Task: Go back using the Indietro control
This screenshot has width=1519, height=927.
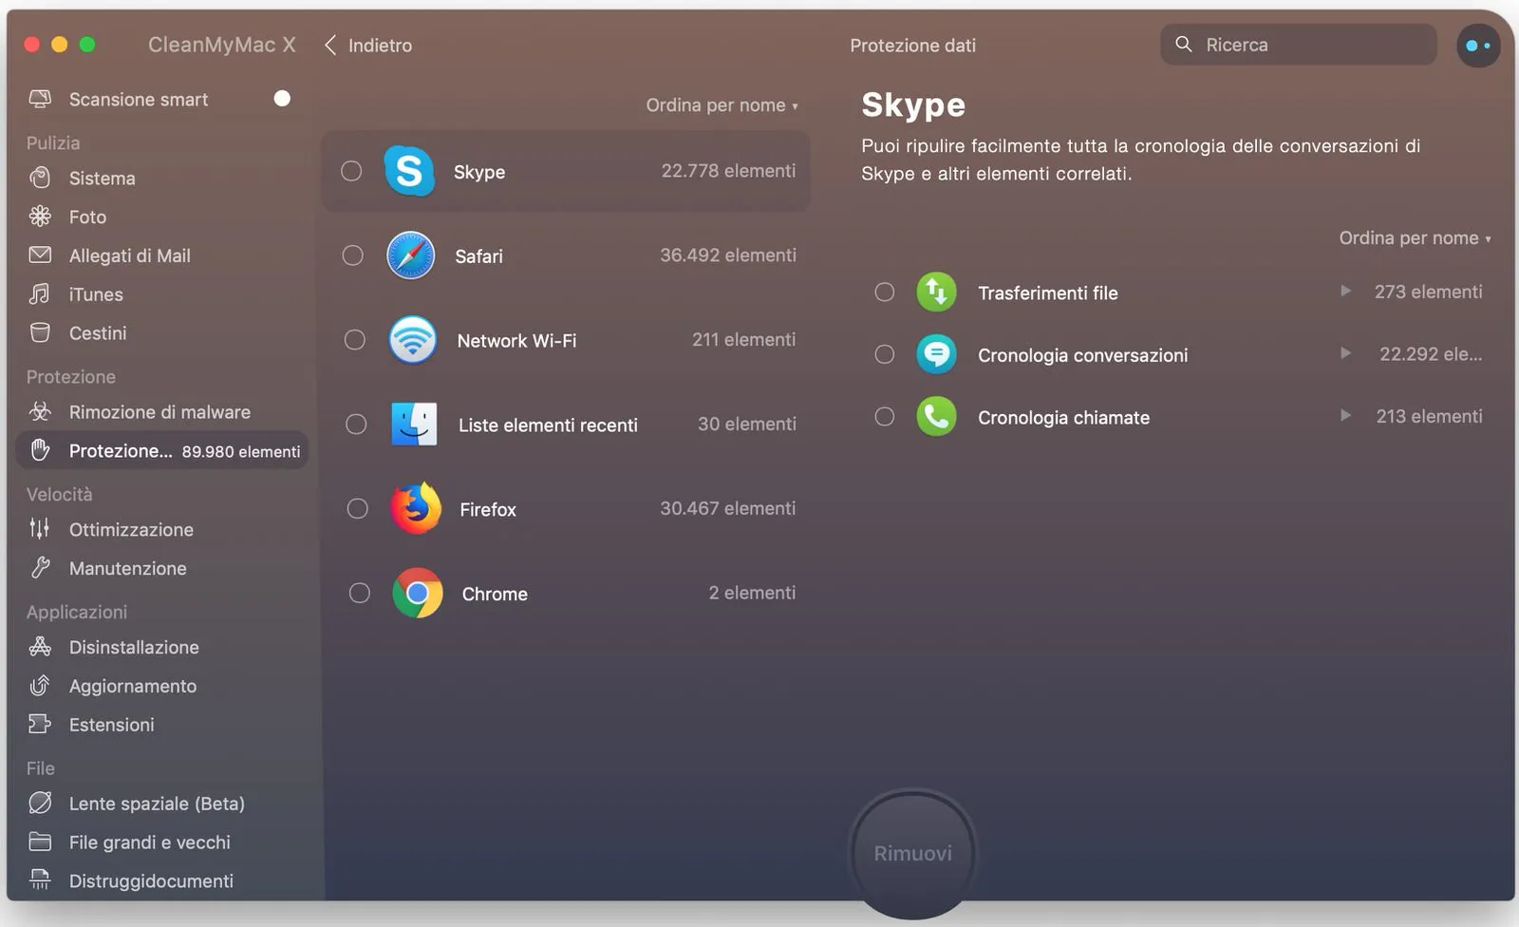Action: coord(368,45)
